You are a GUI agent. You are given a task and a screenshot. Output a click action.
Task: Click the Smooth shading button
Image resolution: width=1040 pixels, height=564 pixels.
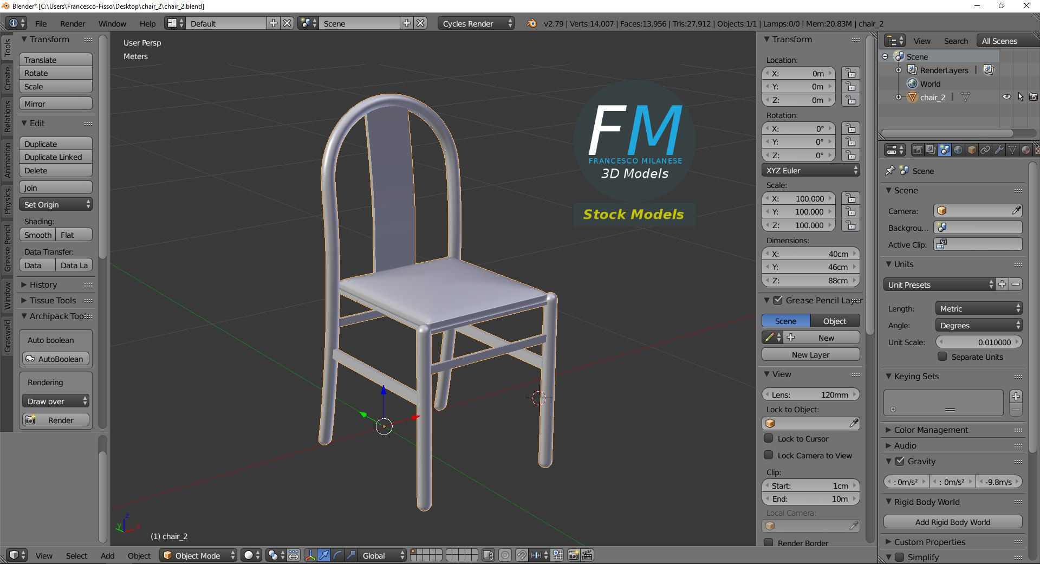(x=37, y=235)
